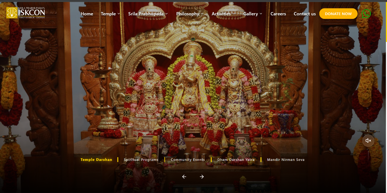Select the Temple Darshan slide tab

(x=96, y=160)
